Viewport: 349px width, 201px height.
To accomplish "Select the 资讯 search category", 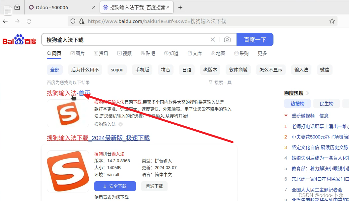I will coord(101,54).
